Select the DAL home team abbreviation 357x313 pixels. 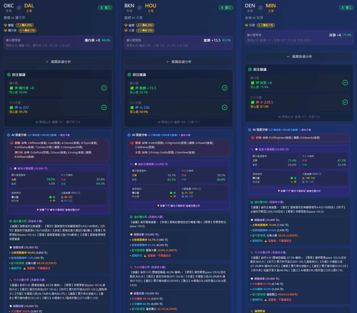coord(29,6)
